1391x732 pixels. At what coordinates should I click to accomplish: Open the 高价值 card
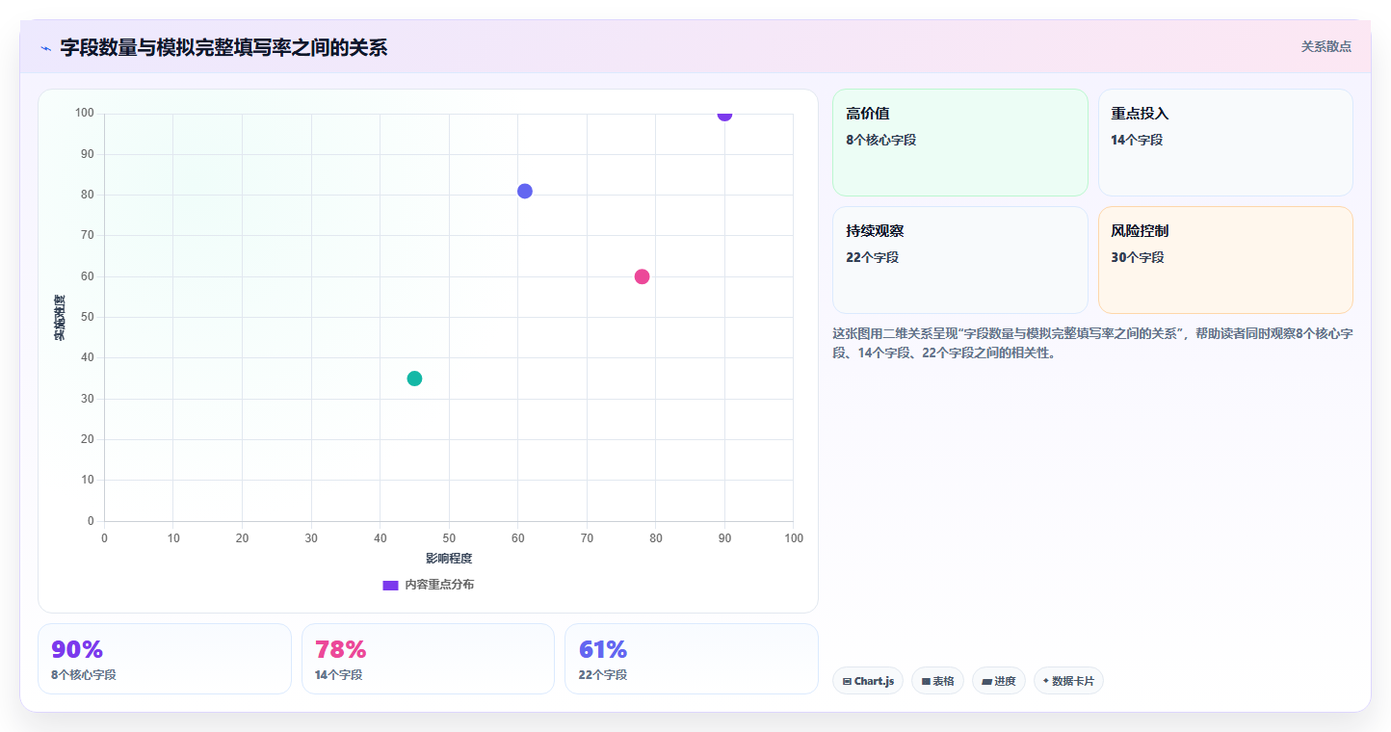(960, 143)
